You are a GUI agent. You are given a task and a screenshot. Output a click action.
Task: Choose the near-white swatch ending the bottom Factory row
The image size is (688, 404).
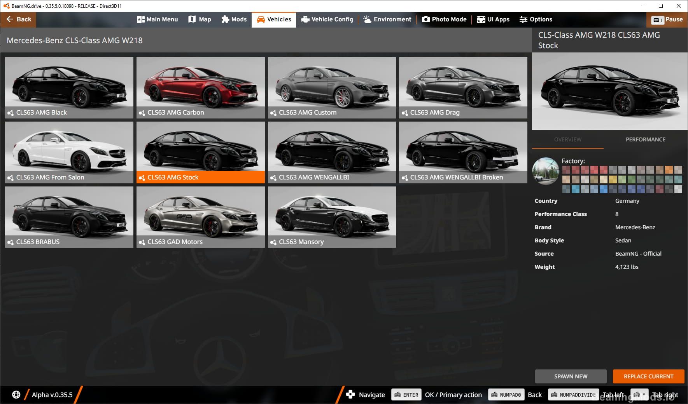coord(678,189)
